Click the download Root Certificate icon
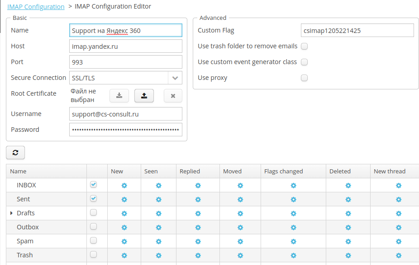This screenshot has height=265, width=419. [x=119, y=96]
